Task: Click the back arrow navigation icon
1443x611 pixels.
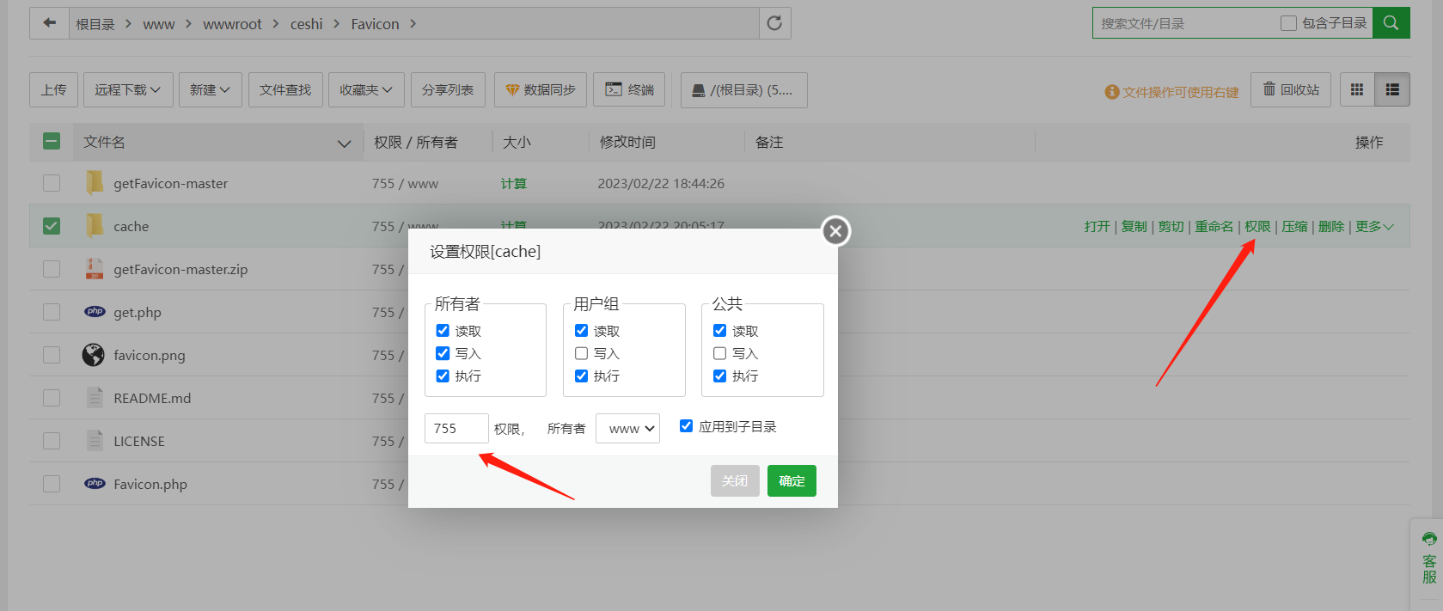Action: pyautogui.click(x=50, y=23)
